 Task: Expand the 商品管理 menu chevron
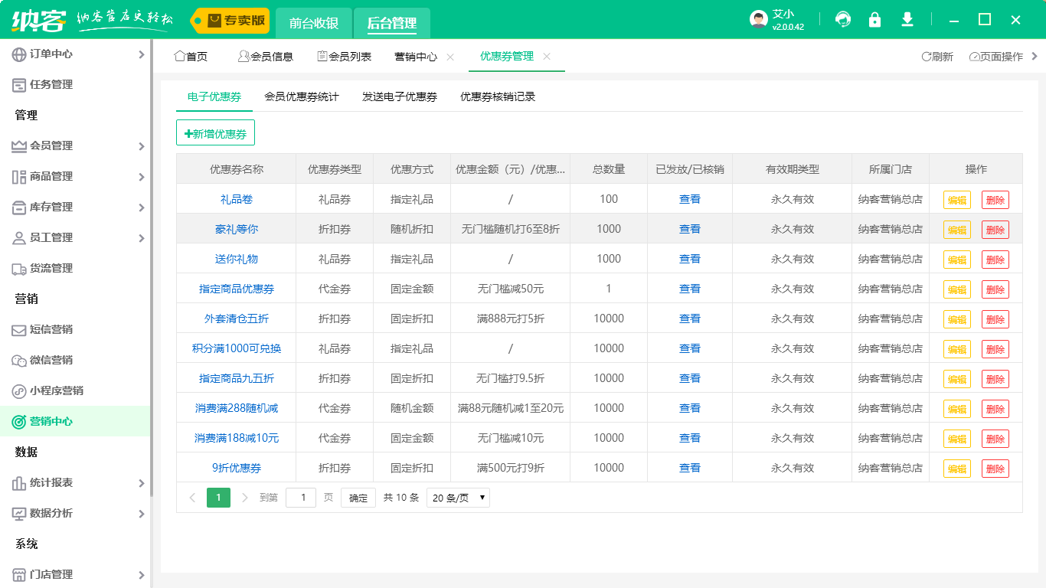tap(141, 177)
